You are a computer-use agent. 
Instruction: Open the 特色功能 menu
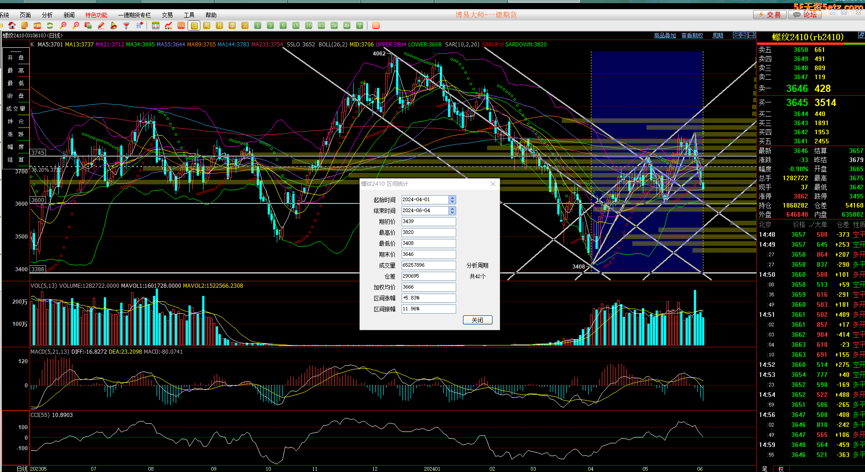[97, 15]
